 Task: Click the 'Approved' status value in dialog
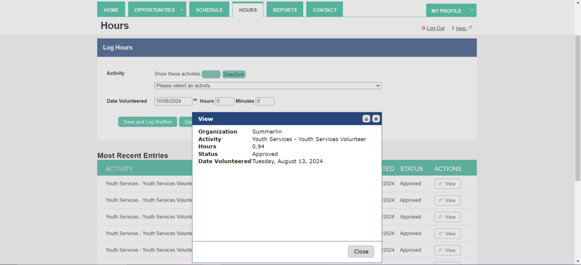click(x=265, y=154)
